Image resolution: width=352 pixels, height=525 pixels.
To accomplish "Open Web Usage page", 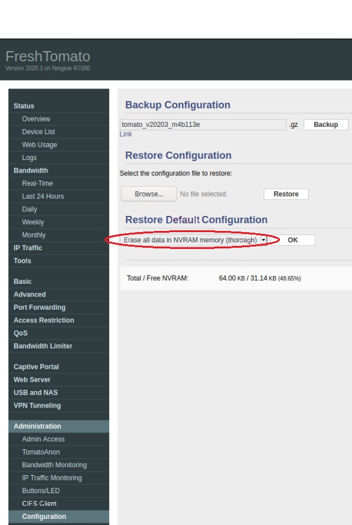I will pyautogui.click(x=40, y=145).
